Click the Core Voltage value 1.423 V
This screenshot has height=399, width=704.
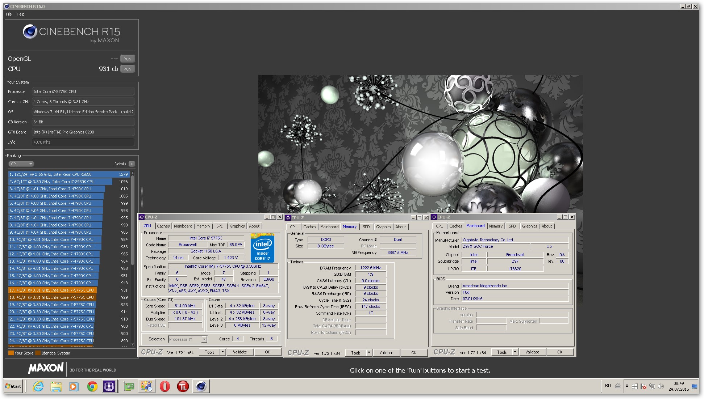231,258
